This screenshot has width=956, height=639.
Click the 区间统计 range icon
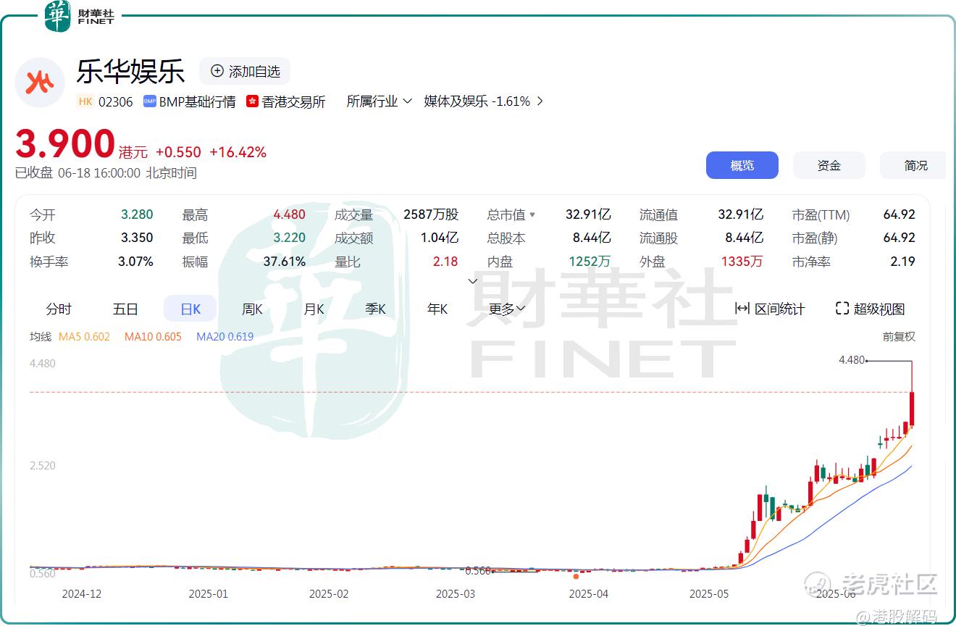742,309
